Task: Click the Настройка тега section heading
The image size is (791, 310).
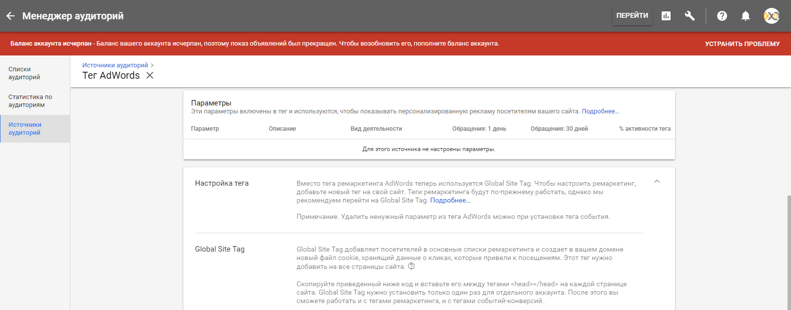Action: (222, 183)
